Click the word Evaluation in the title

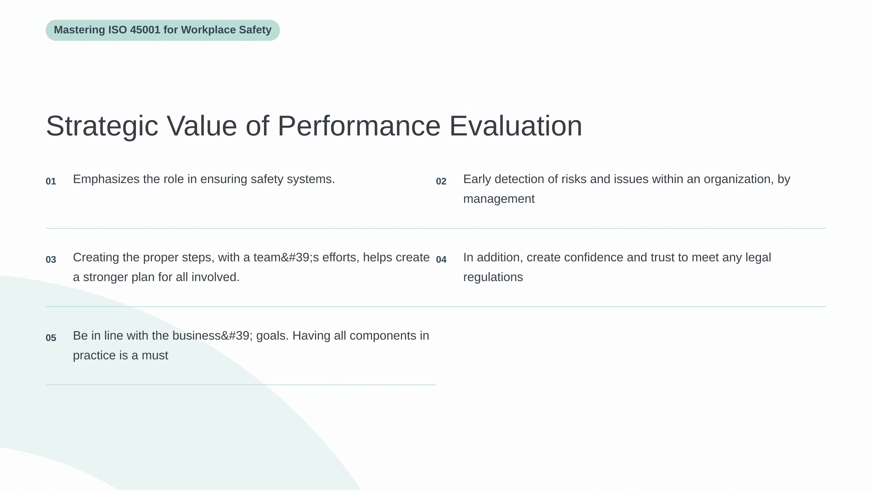click(516, 126)
